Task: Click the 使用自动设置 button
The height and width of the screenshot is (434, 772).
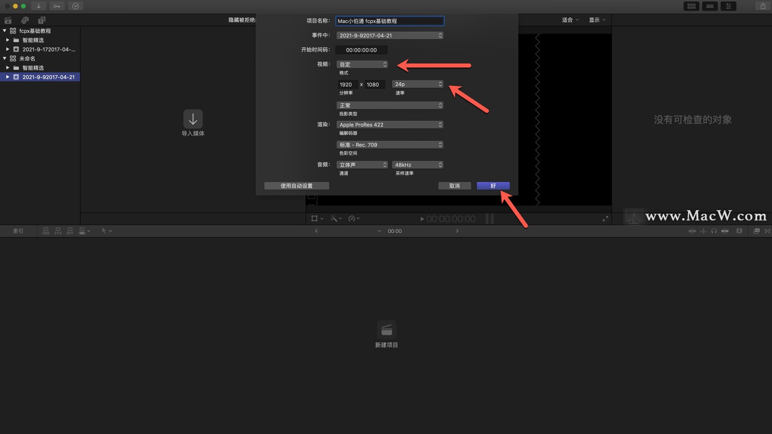Action: [296, 186]
